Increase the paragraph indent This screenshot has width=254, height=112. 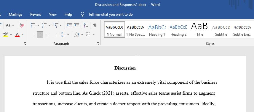tap(76, 25)
